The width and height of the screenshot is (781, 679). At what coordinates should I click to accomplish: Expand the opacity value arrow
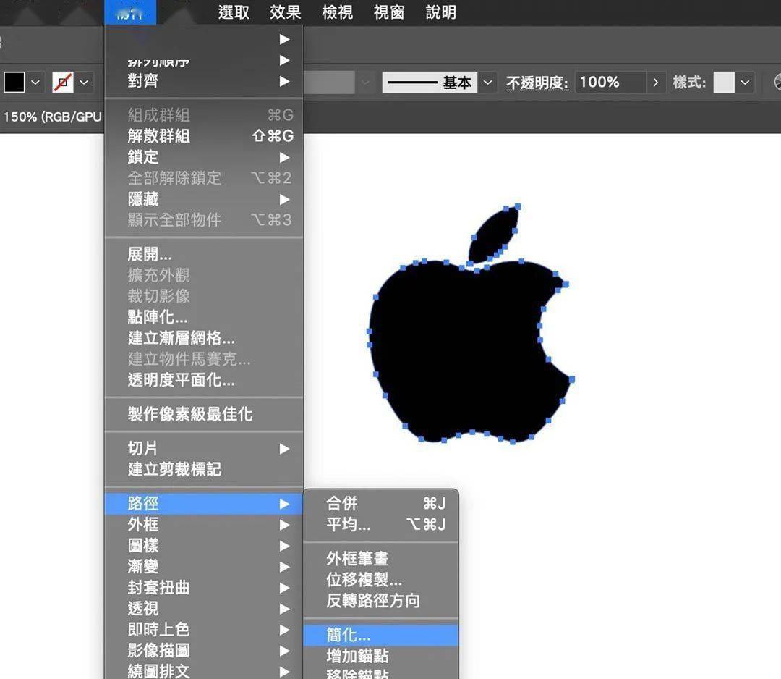[x=655, y=83]
